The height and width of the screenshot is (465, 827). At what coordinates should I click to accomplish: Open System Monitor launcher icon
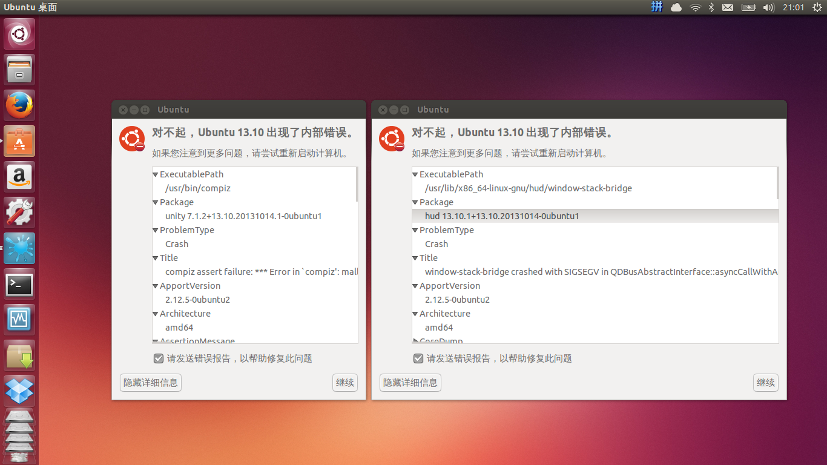19,320
